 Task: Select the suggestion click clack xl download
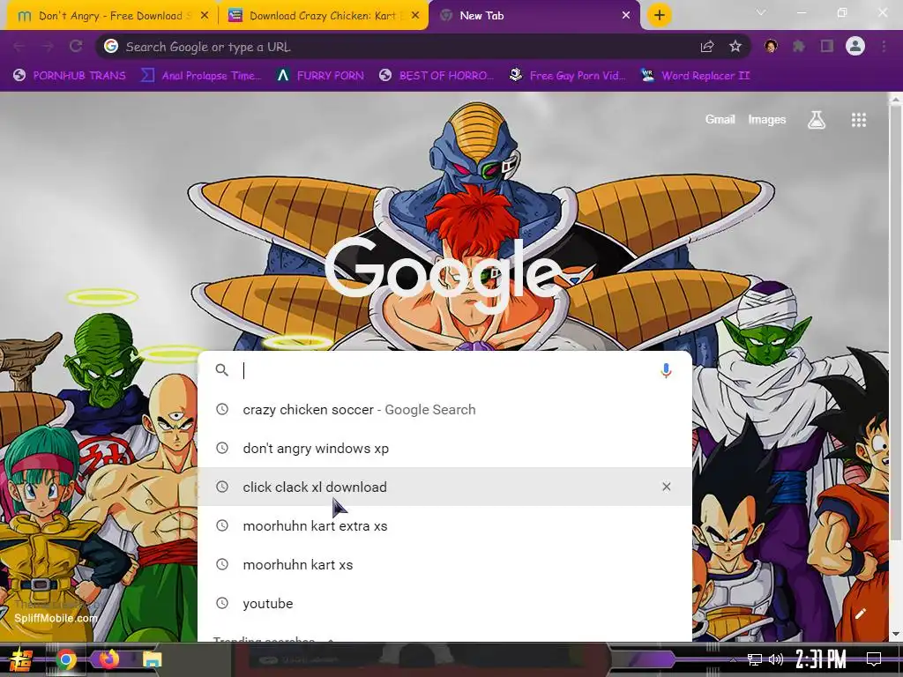coord(444,487)
